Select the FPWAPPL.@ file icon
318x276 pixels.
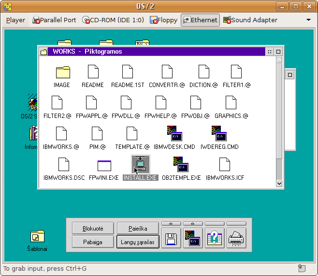click(x=91, y=102)
